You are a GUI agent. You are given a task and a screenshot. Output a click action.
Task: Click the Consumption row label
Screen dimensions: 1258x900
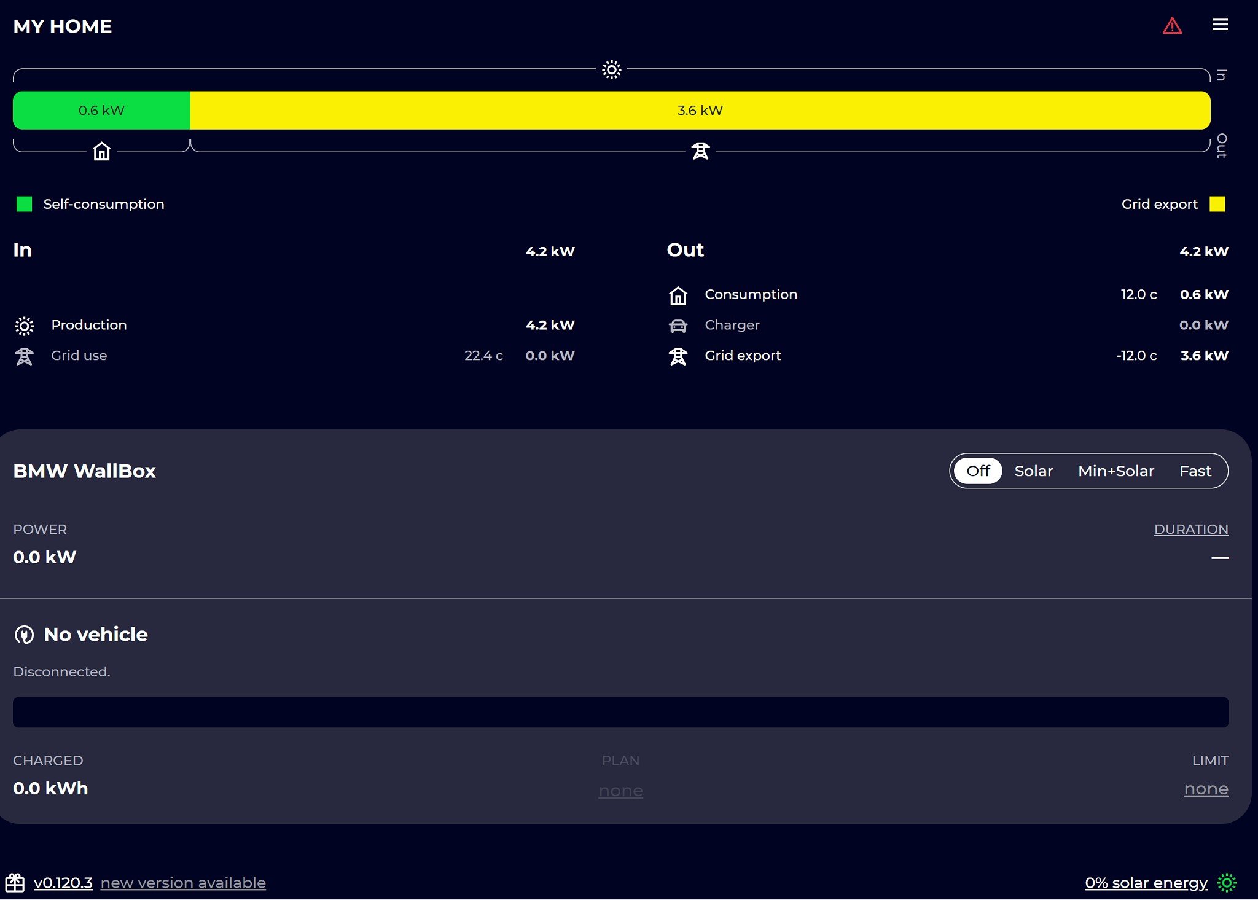tap(751, 294)
